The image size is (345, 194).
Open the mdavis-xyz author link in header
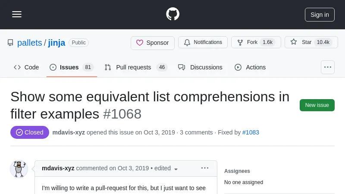[69, 132]
